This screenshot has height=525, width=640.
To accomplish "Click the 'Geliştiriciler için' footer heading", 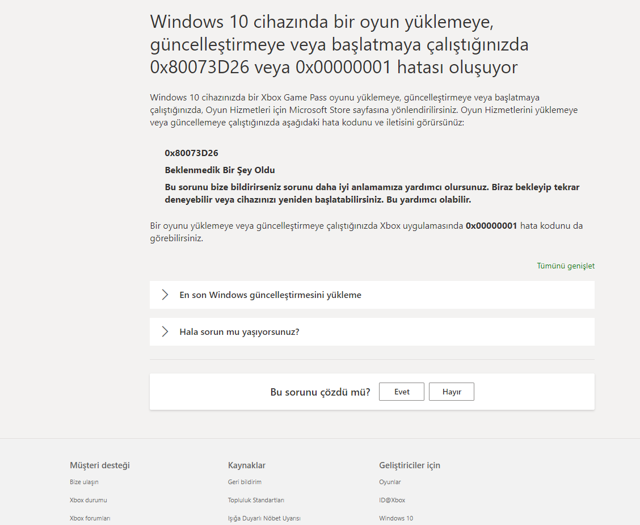I will pyautogui.click(x=410, y=465).
